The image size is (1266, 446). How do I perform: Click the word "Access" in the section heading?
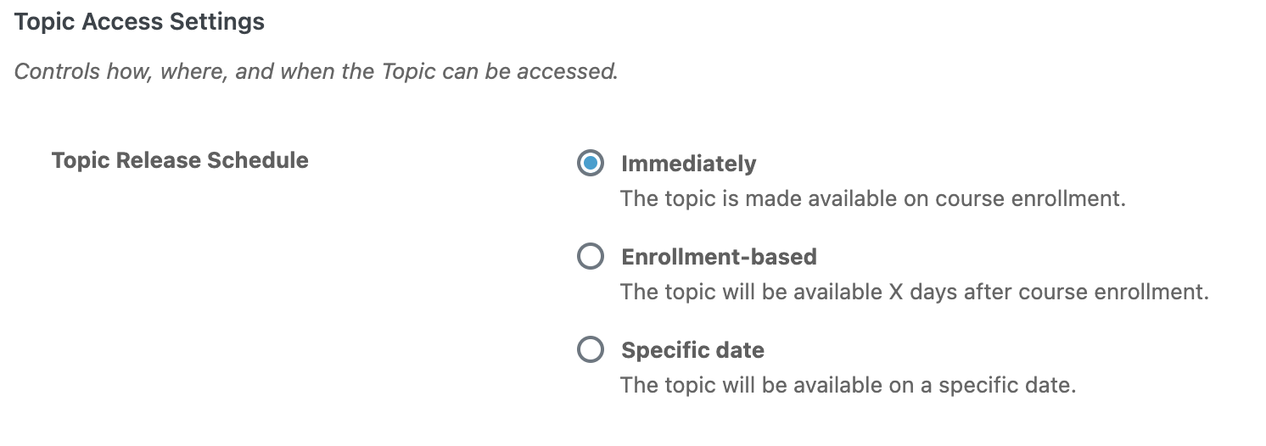click(x=130, y=22)
